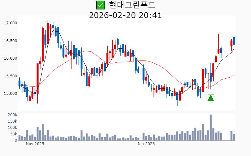Click the 현대그린푸드 chart title
Screen dimensions: 251x156
132,5
